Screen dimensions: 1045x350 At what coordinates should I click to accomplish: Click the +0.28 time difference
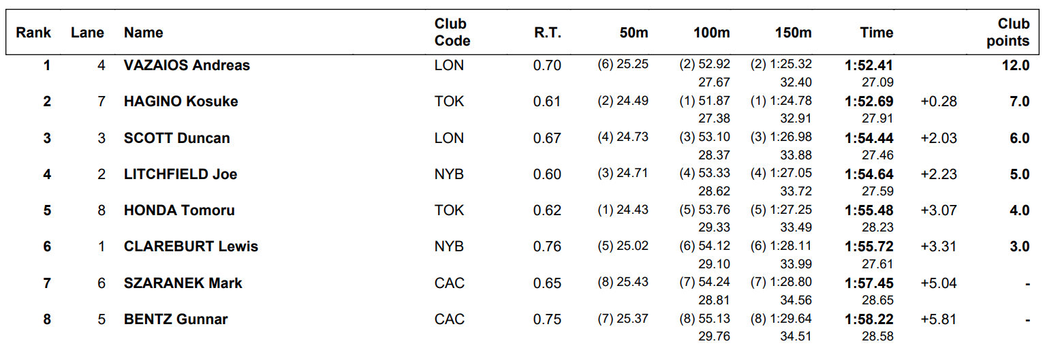coord(938,101)
